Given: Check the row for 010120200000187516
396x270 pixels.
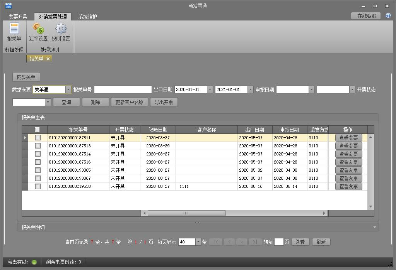Looking at the screenshot, I should point(38,162).
